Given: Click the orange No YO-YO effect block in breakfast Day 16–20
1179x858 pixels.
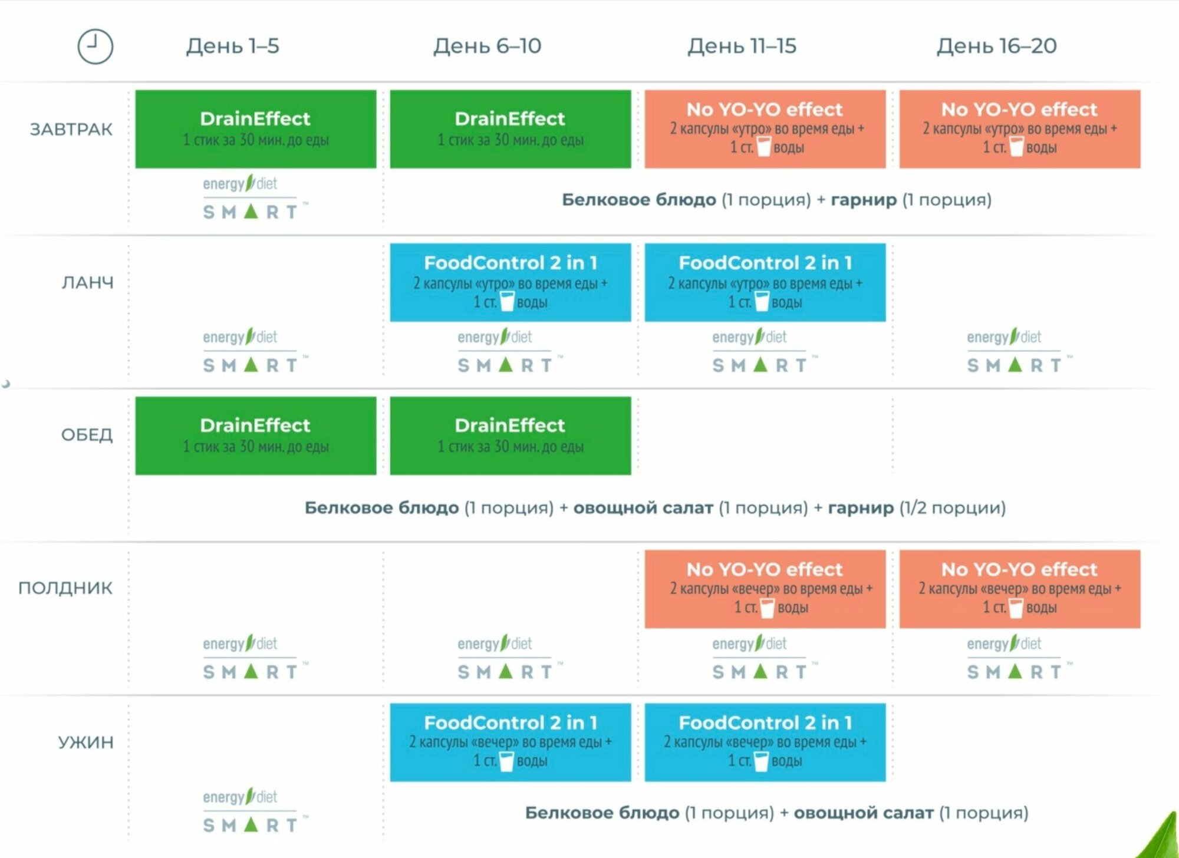Looking at the screenshot, I should [x=1019, y=128].
